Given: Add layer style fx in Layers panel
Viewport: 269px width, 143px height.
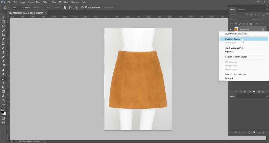Looking at the screenshot, I should pos(240,92).
